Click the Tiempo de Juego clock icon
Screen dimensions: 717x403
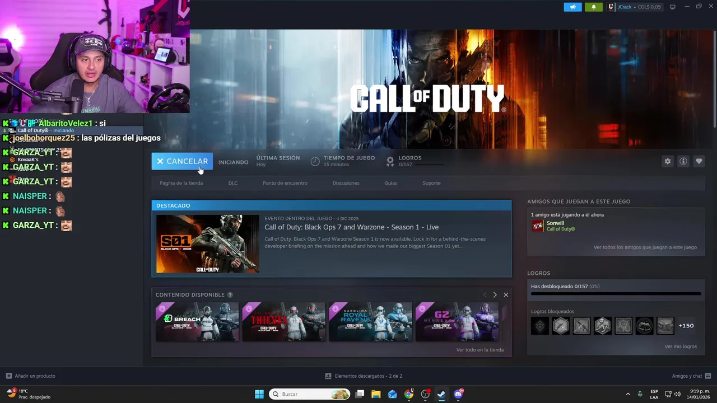point(315,161)
